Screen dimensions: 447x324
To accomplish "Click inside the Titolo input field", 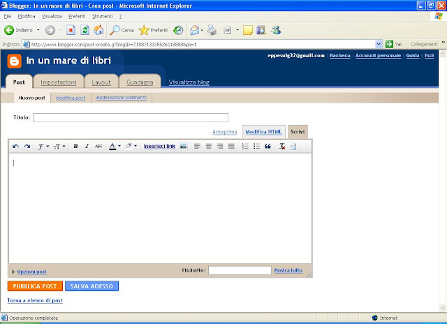I will point(131,117).
